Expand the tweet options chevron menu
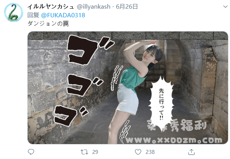The image size is (230, 159). pos(225,7)
